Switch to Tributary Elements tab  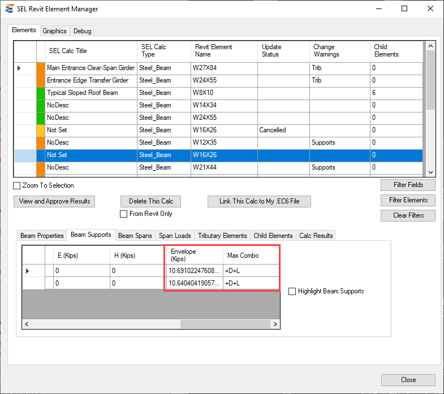(222, 236)
